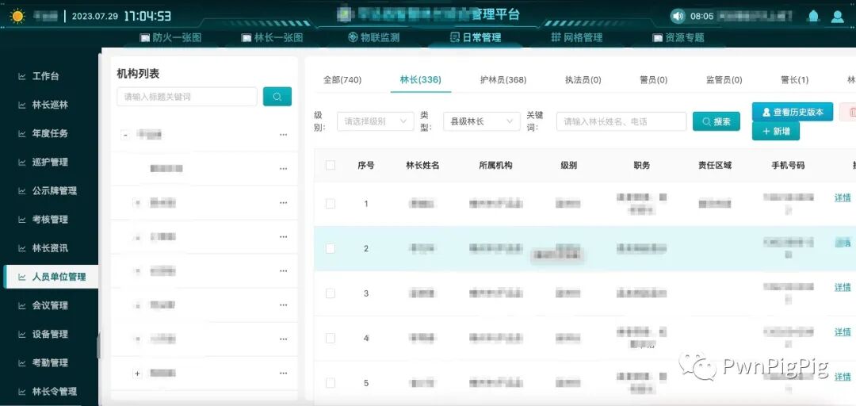Click the 工作台 sidebar chart icon
This screenshot has width=856, height=406.
[x=22, y=76]
